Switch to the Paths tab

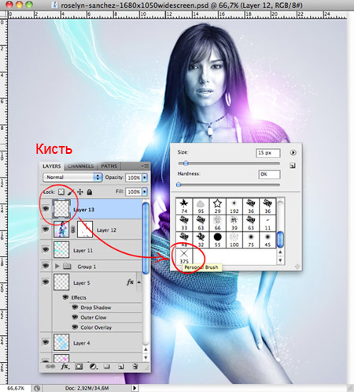click(x=109, y=166)
